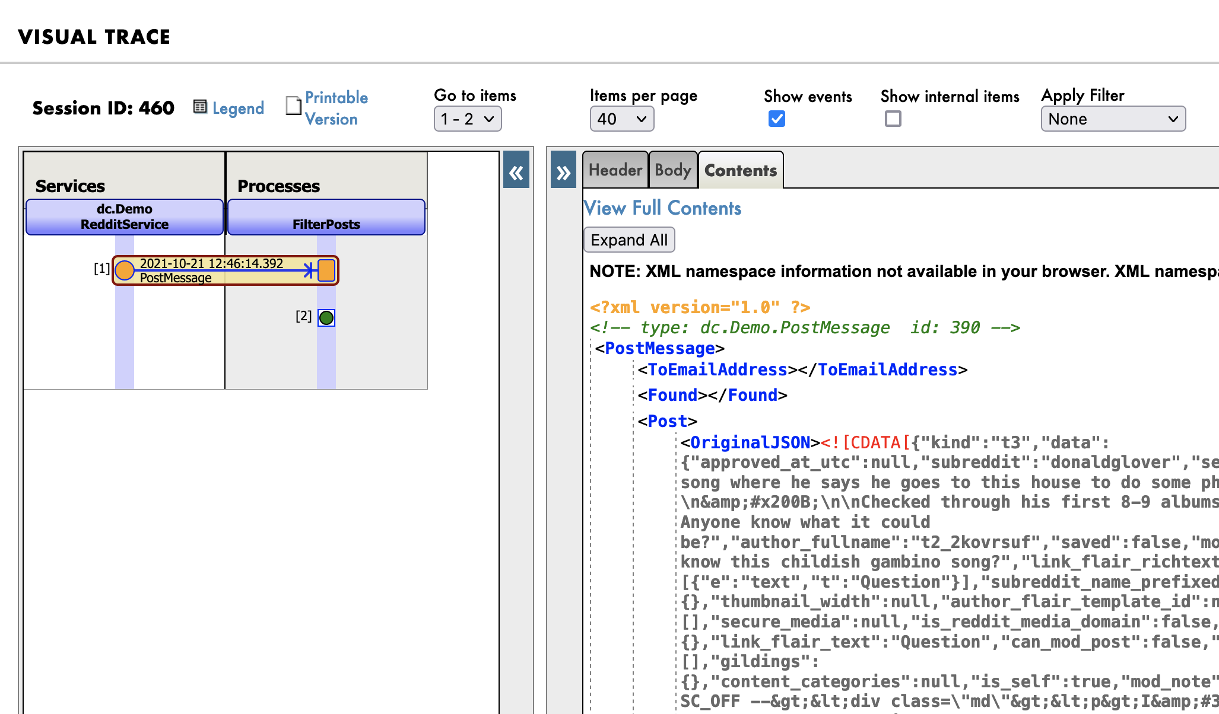
Task: Click green circle event item 2
Action: point(326,318)
